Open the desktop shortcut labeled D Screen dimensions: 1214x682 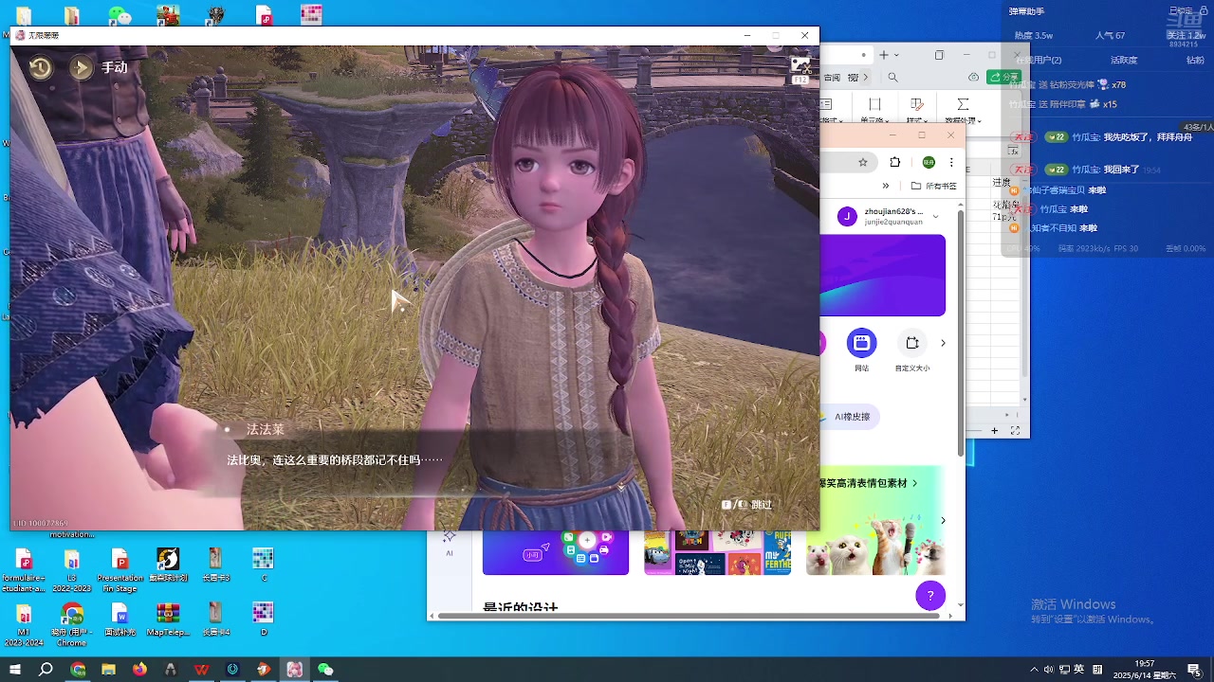tap(264, 619)
